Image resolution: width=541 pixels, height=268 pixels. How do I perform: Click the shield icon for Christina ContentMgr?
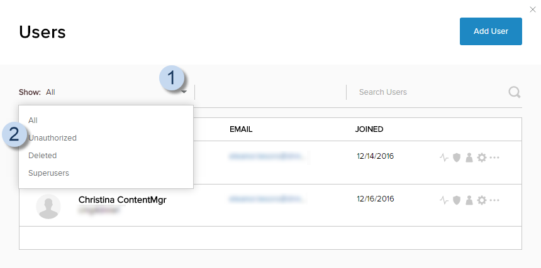point(457,200)
